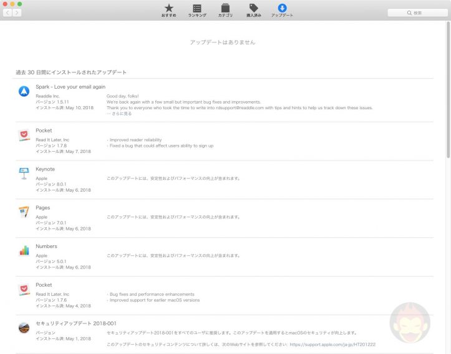Click the Pages app icon

pos(24,212)
